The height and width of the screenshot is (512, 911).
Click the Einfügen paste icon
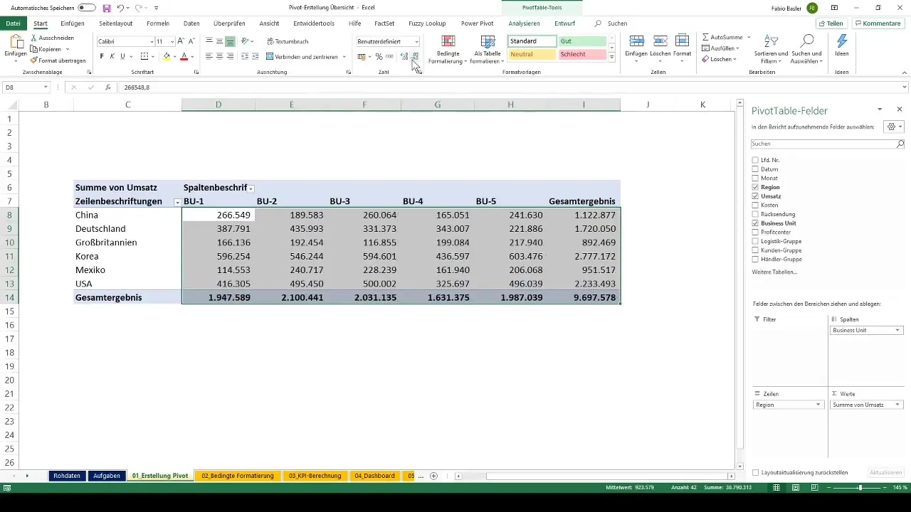(x=16, y=42)
